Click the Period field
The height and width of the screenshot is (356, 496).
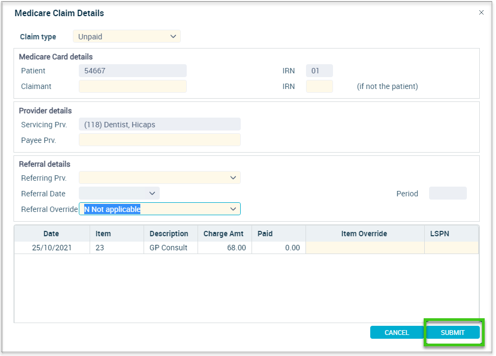[448, 193]
